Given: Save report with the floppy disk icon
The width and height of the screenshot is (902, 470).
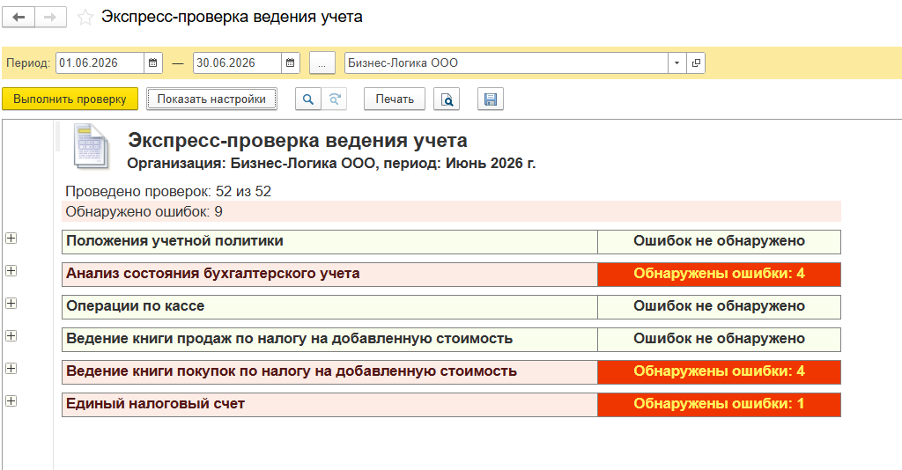Looking at the screenshot, I should tap(491, 99).
